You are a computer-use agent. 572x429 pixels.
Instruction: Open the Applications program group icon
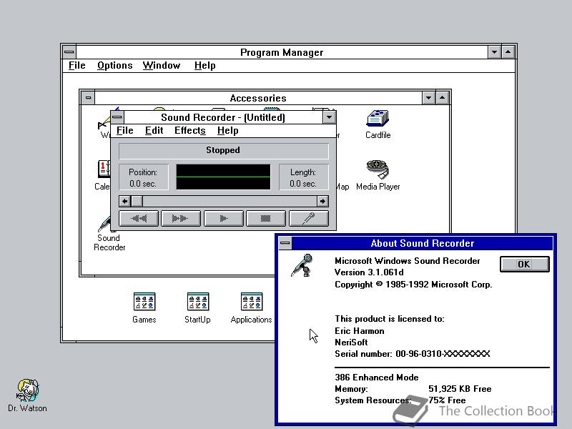coord(252,308)
